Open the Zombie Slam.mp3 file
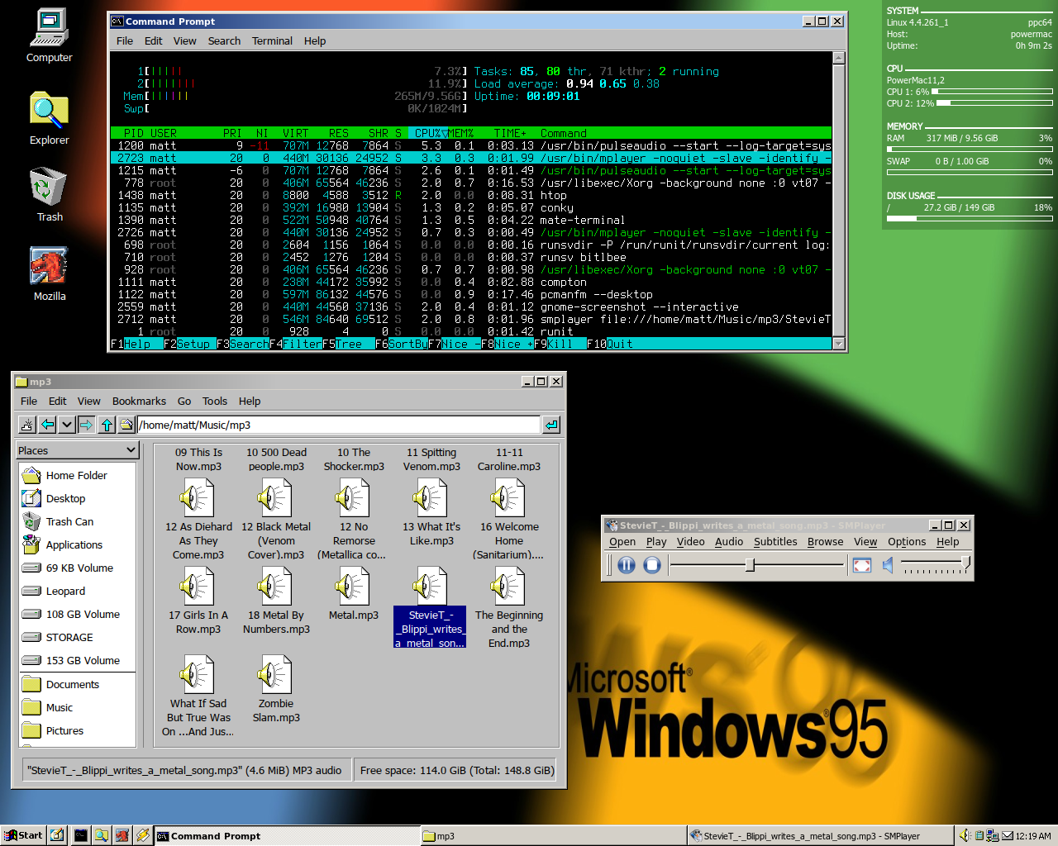The width and height of the screenshot is (1058, 846). coord(275,673)
